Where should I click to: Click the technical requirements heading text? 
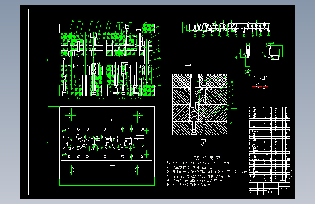[x=207, y=158]
